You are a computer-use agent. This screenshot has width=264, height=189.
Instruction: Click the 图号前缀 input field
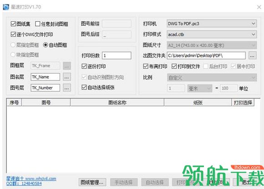[117, 24]
